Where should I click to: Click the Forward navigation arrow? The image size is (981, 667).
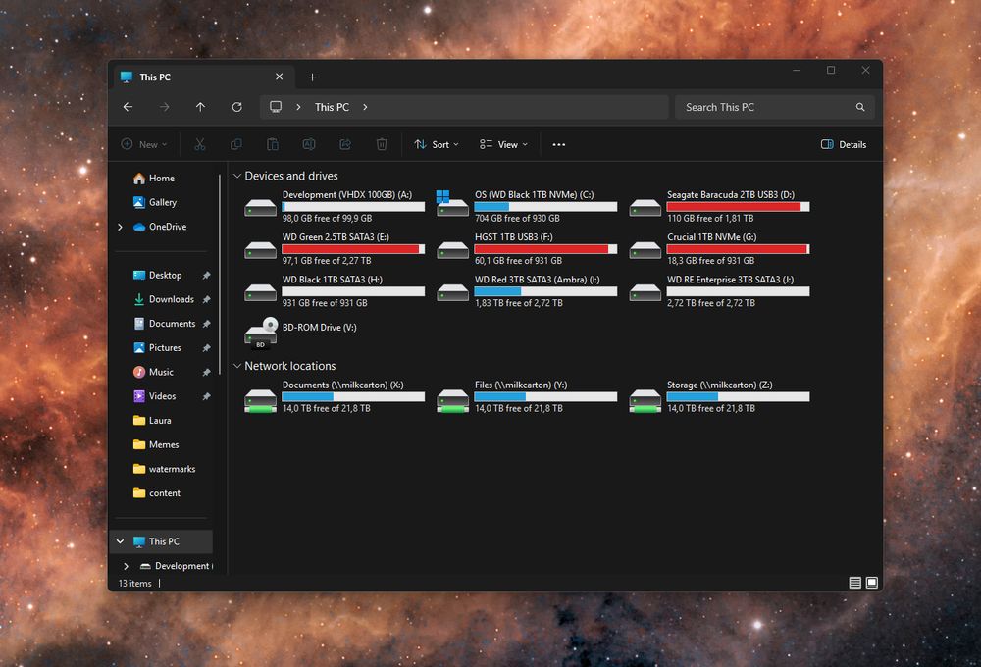(165, 107)
